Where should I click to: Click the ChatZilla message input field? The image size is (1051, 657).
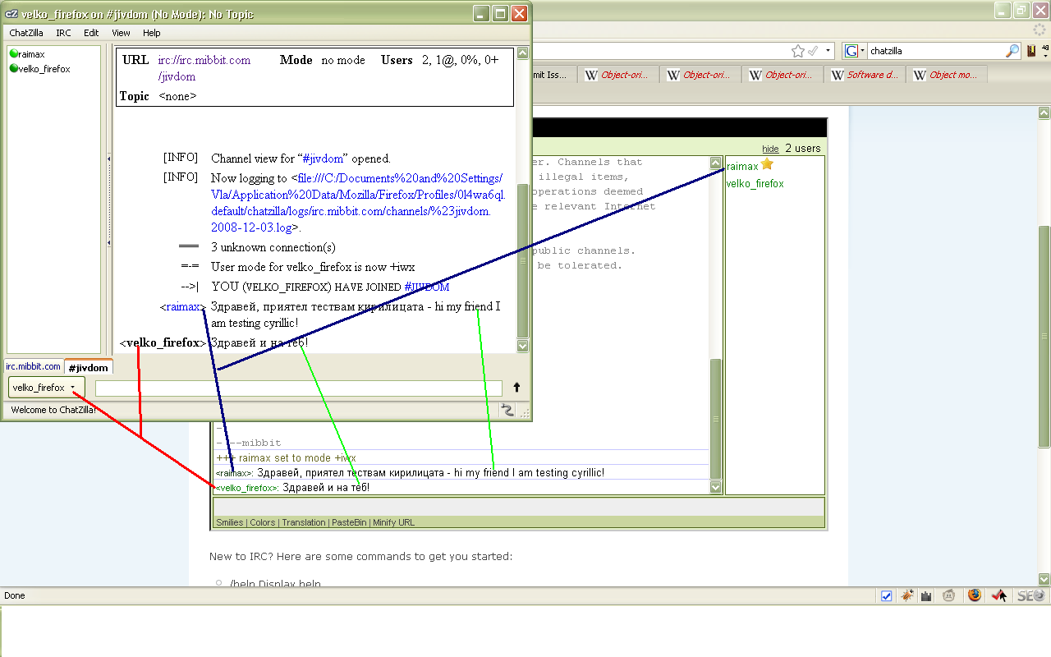click(x=296, y=387)
